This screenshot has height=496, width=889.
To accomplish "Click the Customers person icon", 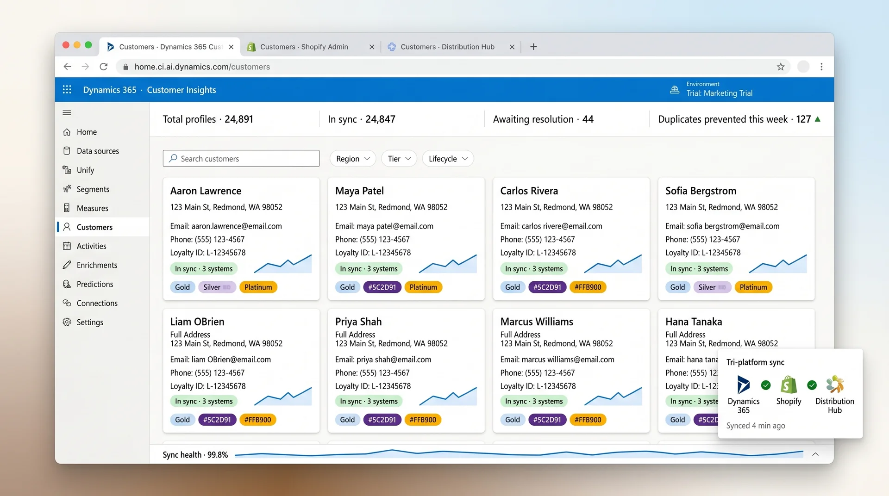I will [x=67, y=227].
